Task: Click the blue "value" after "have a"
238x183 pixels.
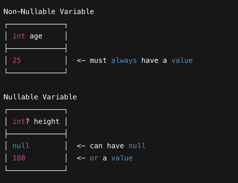Action: pyautogui.click(x=182, y=60)
